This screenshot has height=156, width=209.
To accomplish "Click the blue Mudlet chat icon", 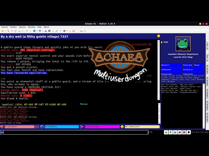I will tap(34, 31).
